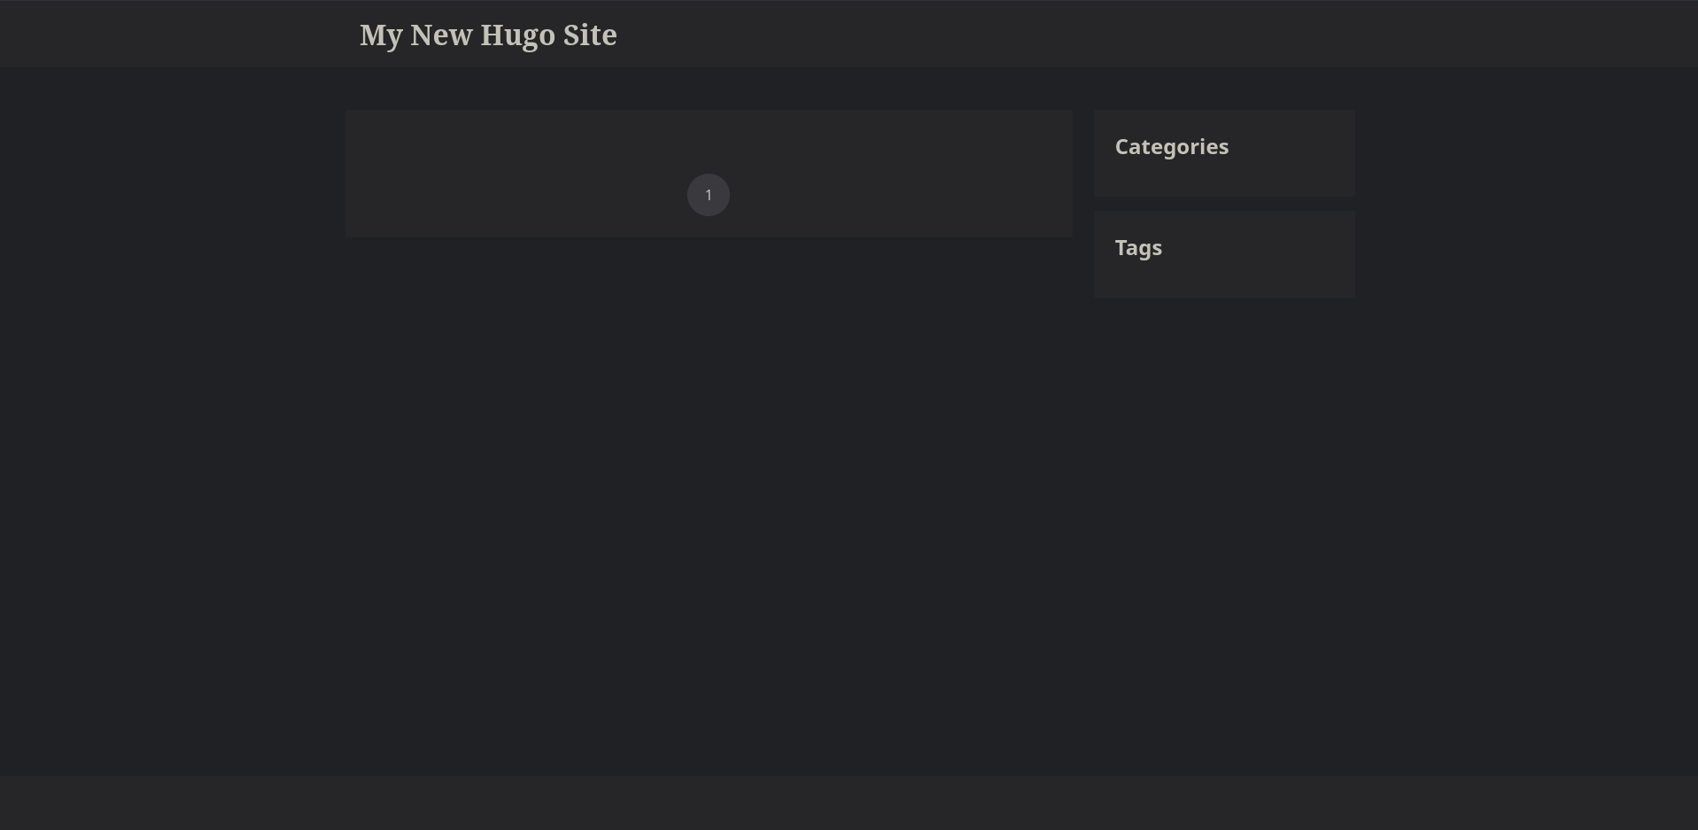The width and height of the screenshot is (1698, 830).
Task: Click the word New in the site title
Action: point(441,35)
